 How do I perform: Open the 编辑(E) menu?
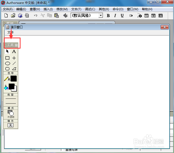(x=21, y=9)
